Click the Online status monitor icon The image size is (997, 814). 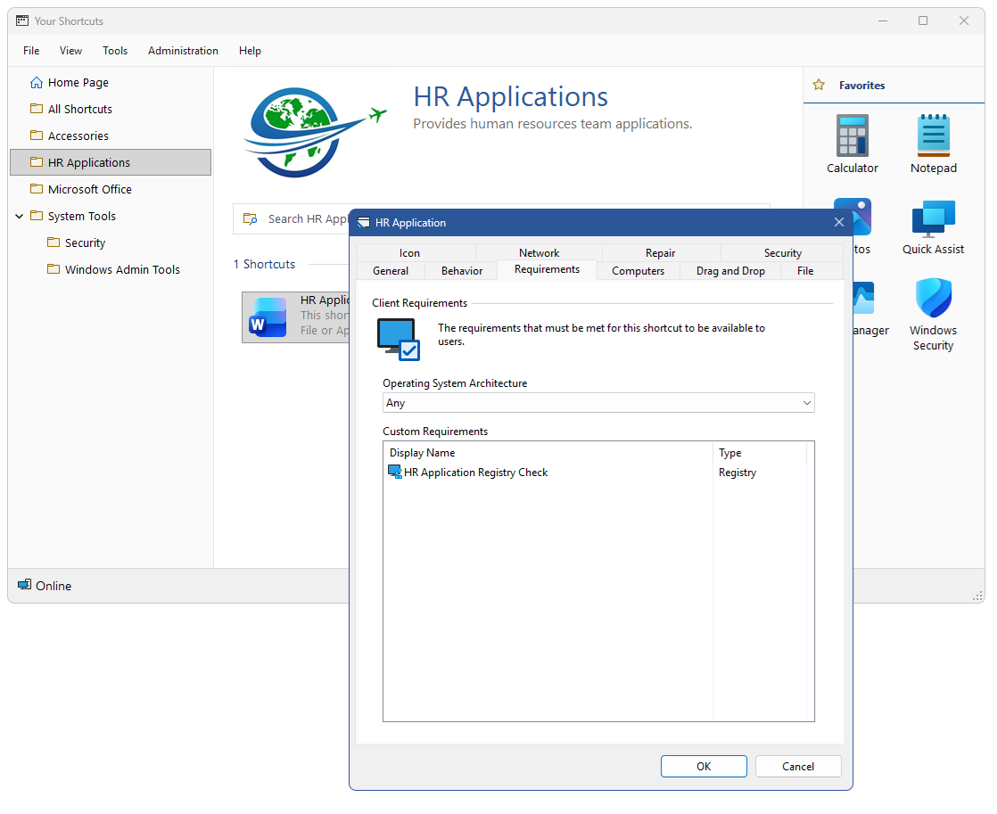tap(24, 585)
